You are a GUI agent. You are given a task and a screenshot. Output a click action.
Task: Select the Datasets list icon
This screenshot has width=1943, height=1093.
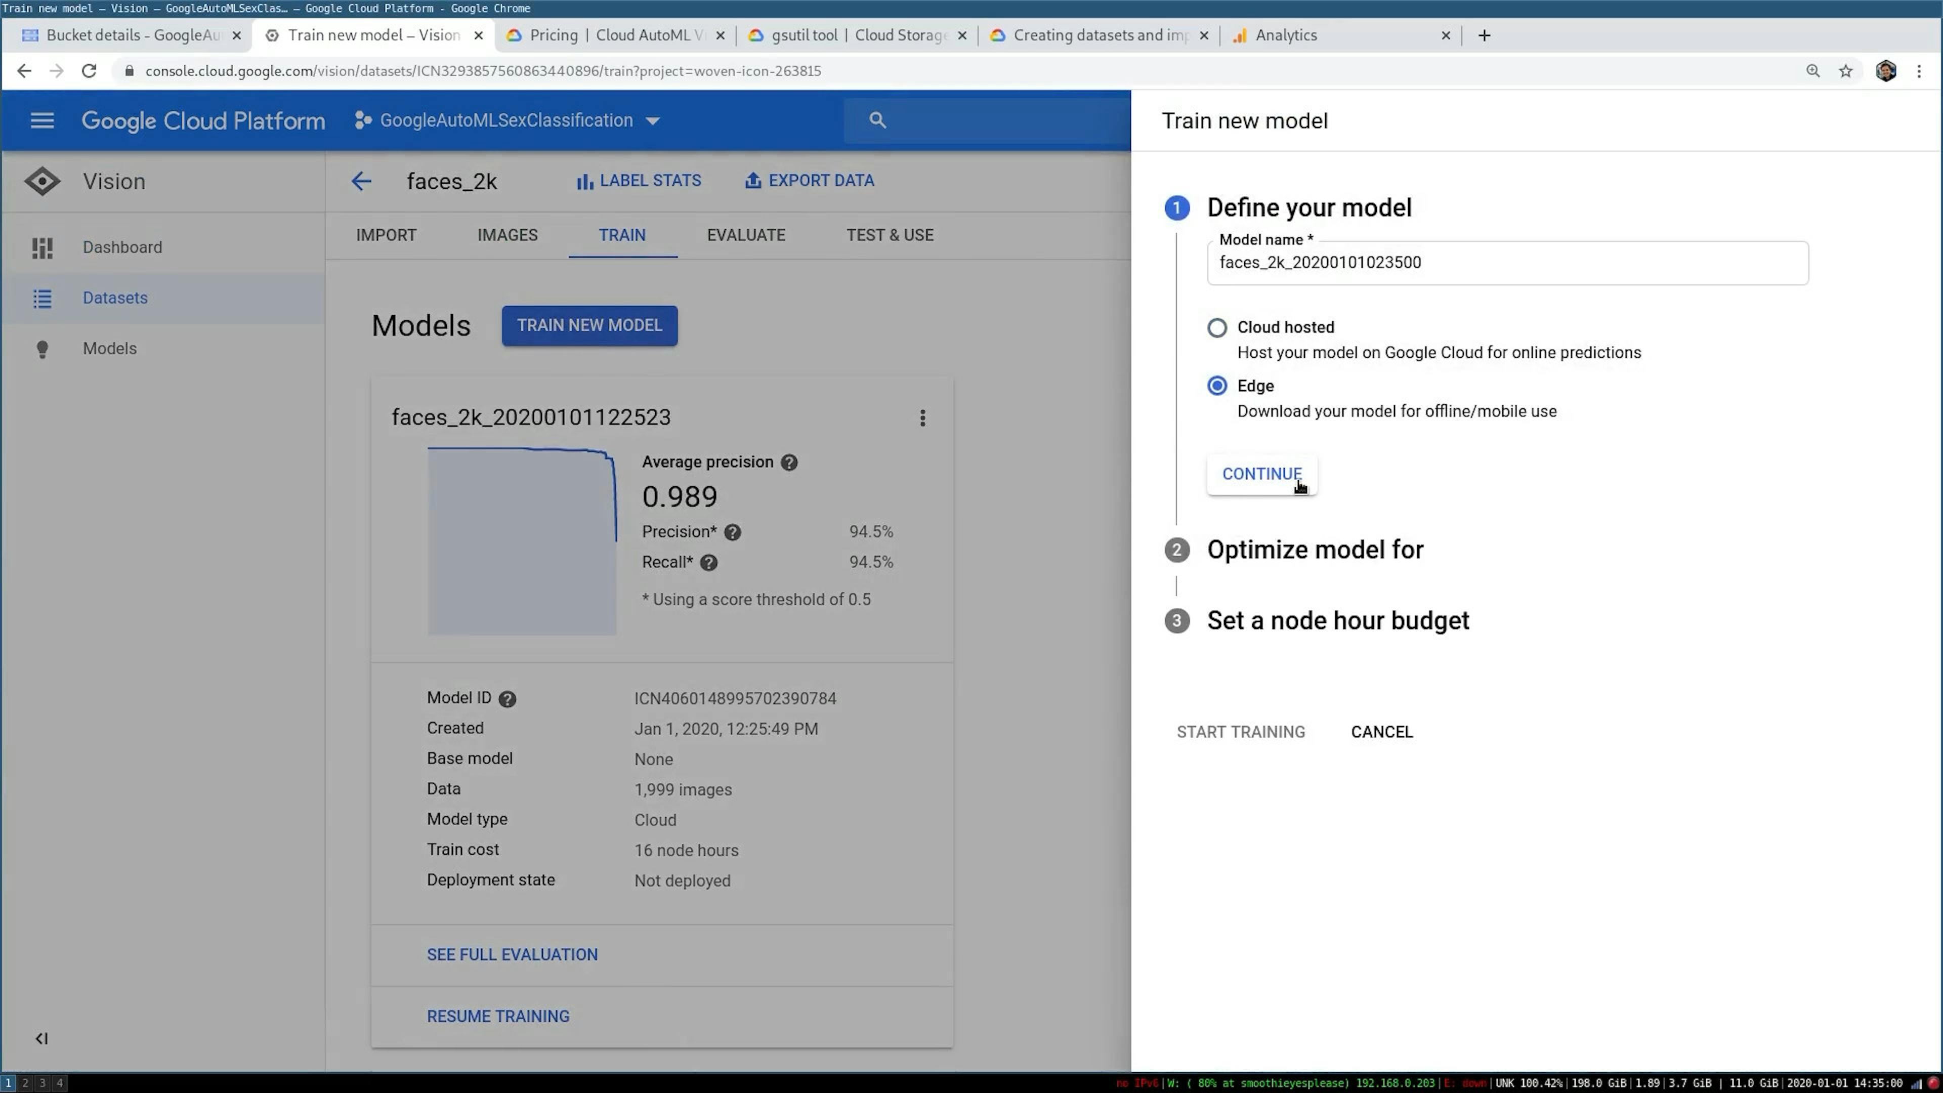tap(42, 298)
